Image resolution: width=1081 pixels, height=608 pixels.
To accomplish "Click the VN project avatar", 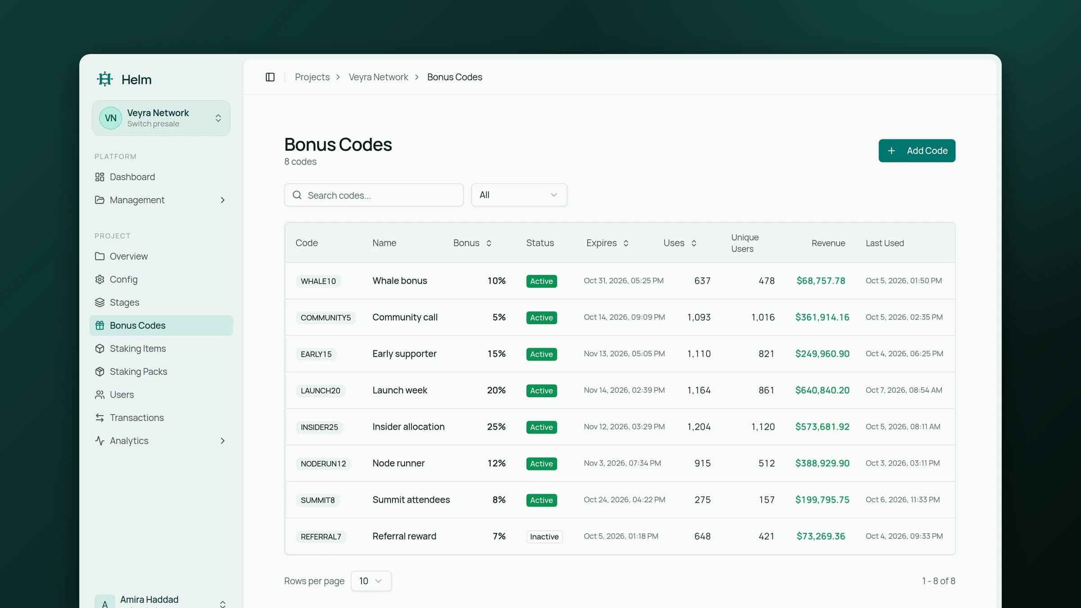I will tap(110, 118).
